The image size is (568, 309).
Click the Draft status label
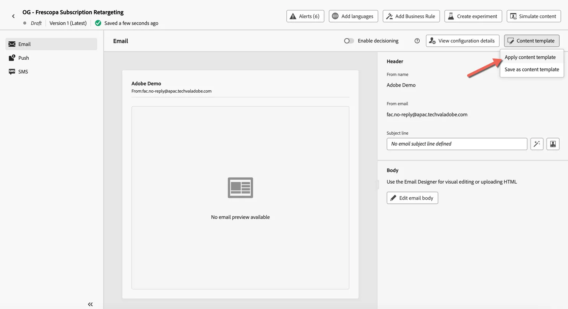36,23
